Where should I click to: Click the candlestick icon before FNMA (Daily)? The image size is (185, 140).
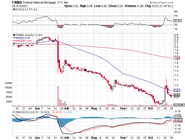[x=14, y=35]
